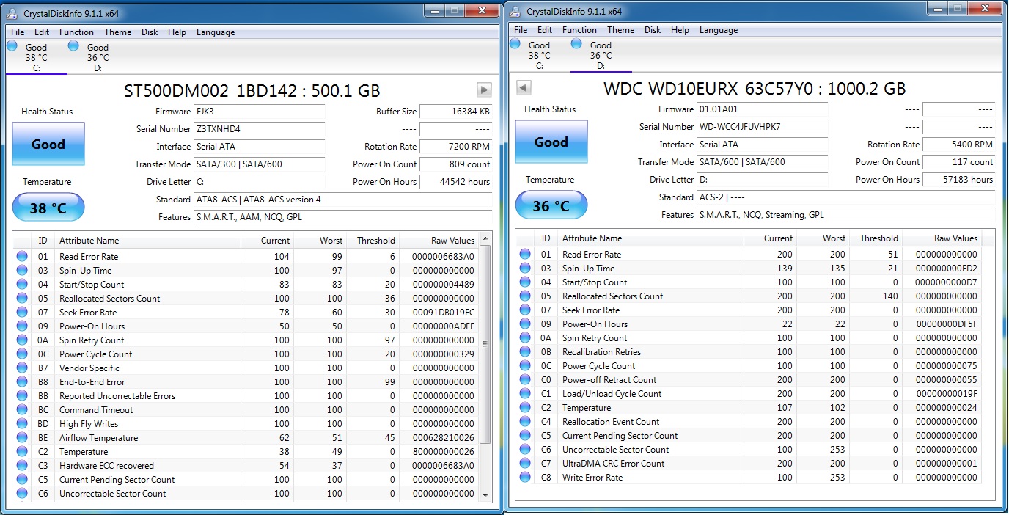Open File menu in left window
This screenshot has height=515, width=1009.
(18, 32)
